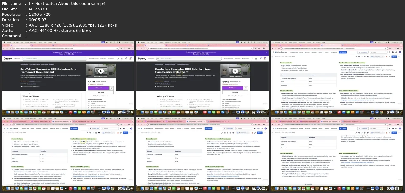405x193 pixels.
Task: Open notifications bell in 0:00:10 Udemy frame
Action: point(126,59)
